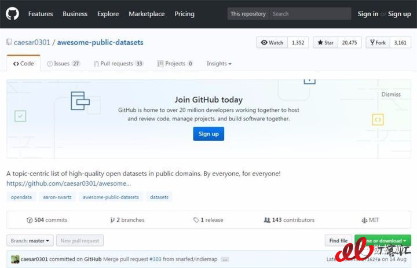
Task: View the 143 contributors
Action: pyautogui.click(x=289, y=220)
